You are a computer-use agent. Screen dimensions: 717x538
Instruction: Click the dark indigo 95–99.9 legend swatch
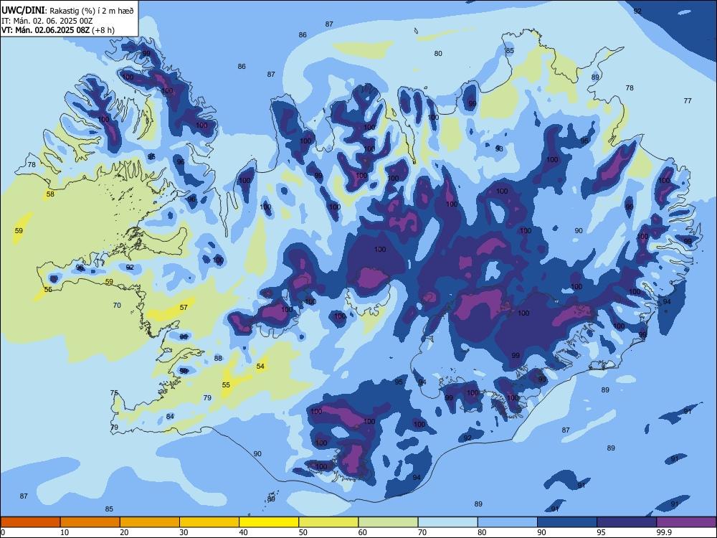(627, 522)
